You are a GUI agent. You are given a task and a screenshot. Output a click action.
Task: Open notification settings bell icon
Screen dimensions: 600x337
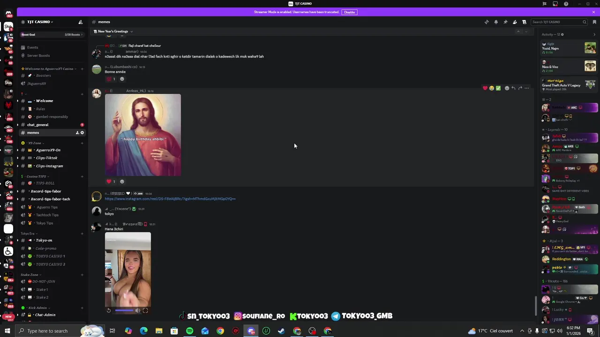click(x=496, y=22)
